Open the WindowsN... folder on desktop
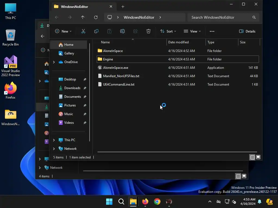The width and height of the screenshot is (278, 208). click(x=11, y=118)
